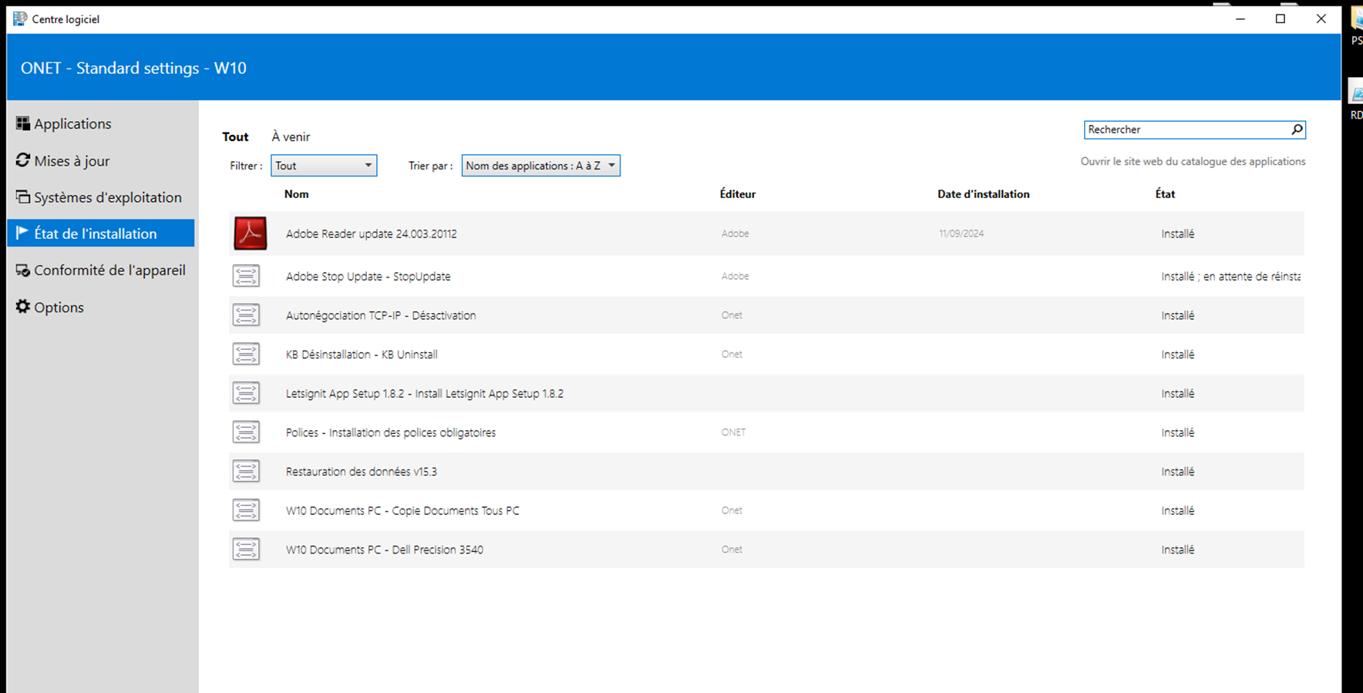Click the Adobe Stop Update package icon

pos(246,276)
